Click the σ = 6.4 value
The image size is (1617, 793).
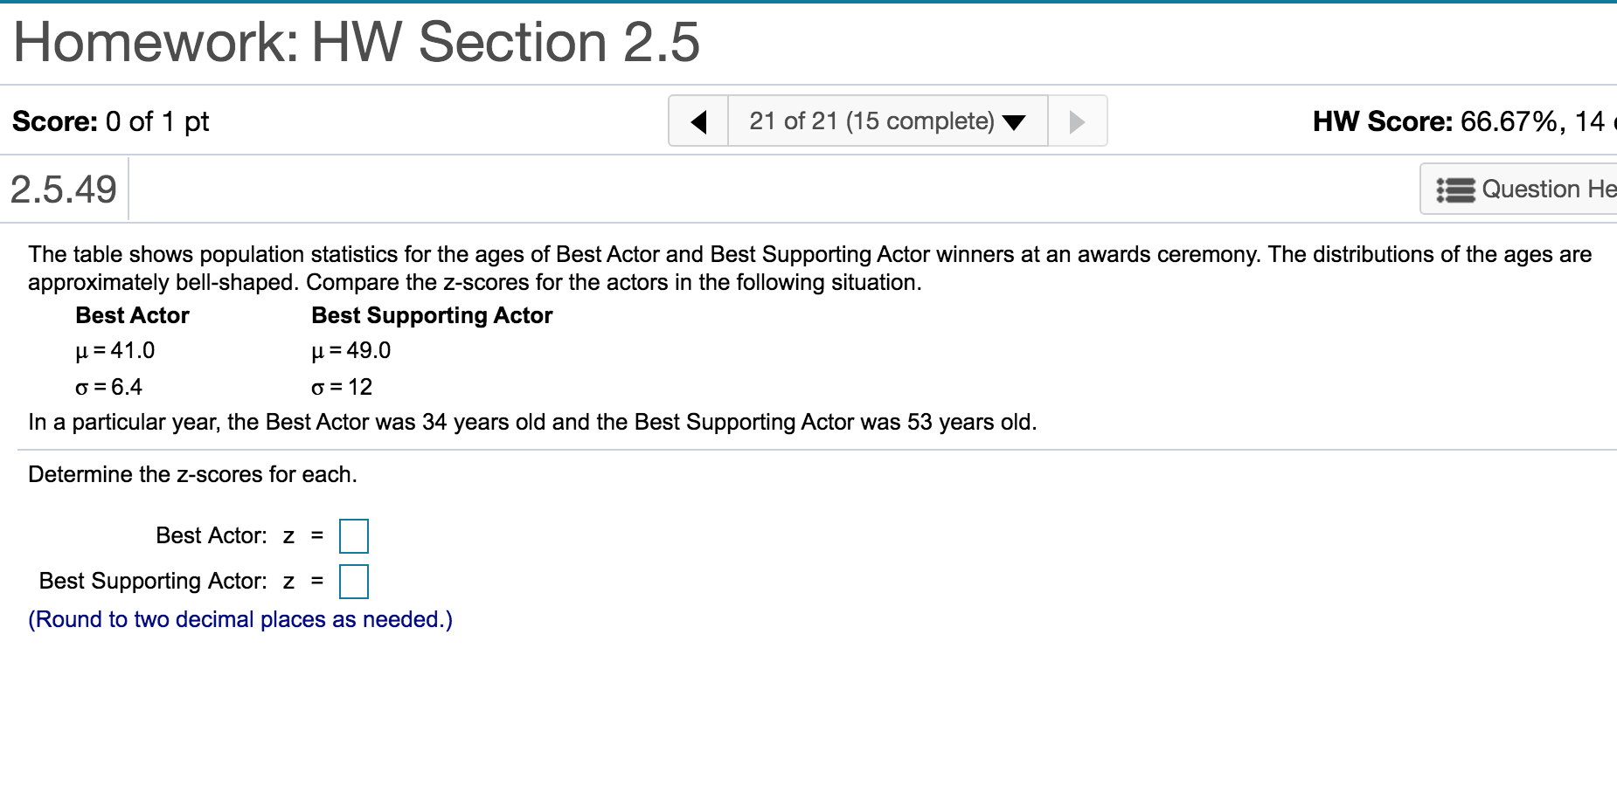coord(109,387)
